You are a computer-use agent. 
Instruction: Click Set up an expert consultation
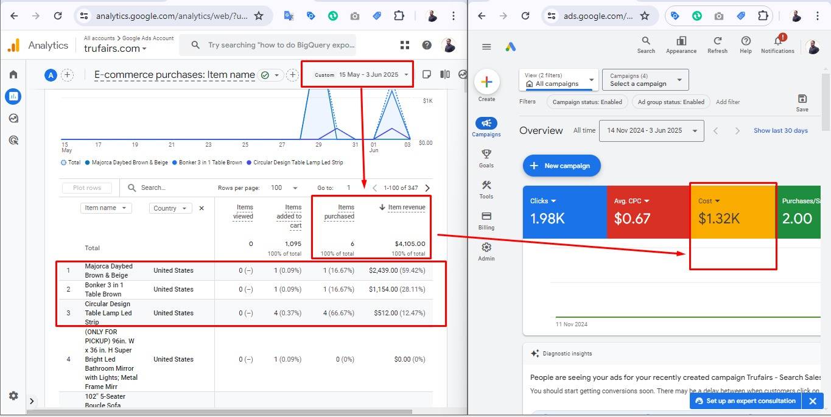coord(745,401)
